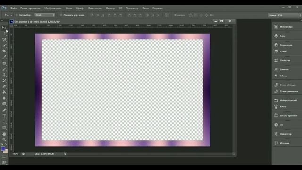The image size is (302, 170).
Task: Select the Zoom tool
Action: click(x=4, y=140)
